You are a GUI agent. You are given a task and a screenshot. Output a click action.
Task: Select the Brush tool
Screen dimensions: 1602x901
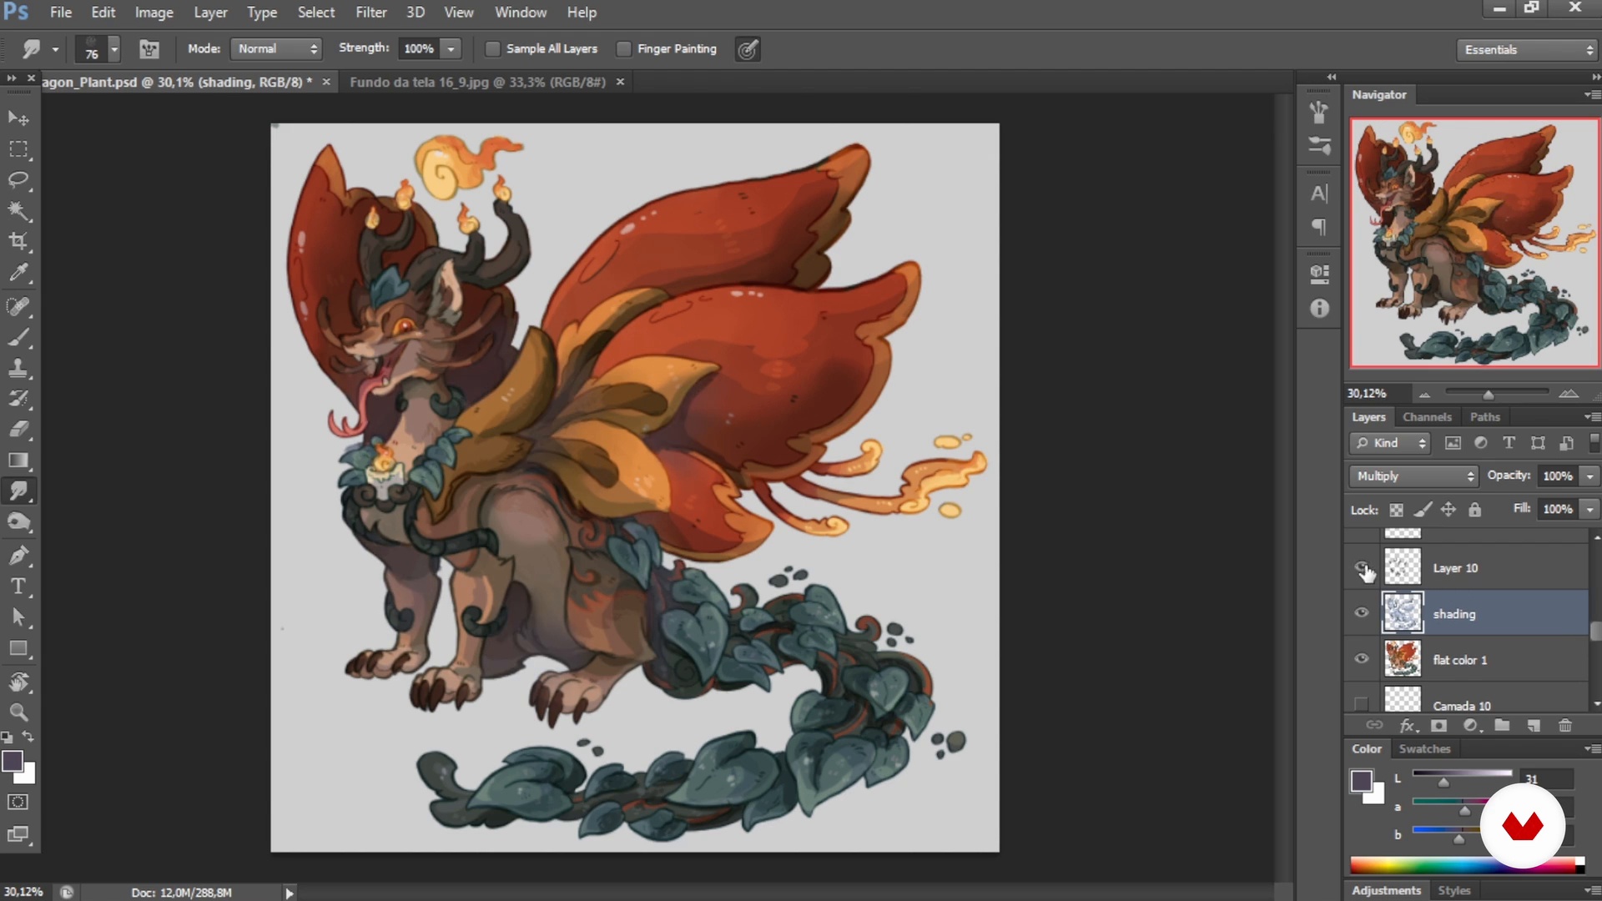[18, 337]
